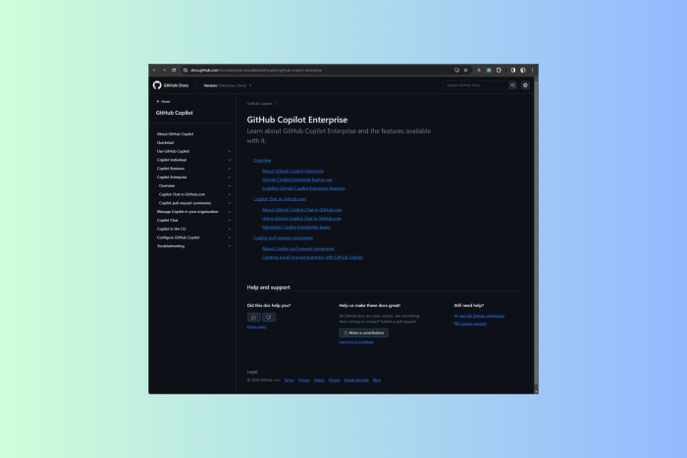Screen dimensions: 687x458
Task: Bookmark this page with the star icon
Action: click(466, 70)
